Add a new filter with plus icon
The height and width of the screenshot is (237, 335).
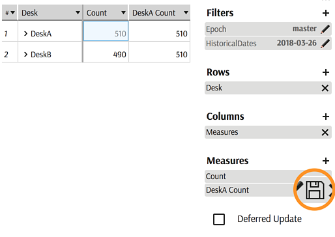pos(325,13)
